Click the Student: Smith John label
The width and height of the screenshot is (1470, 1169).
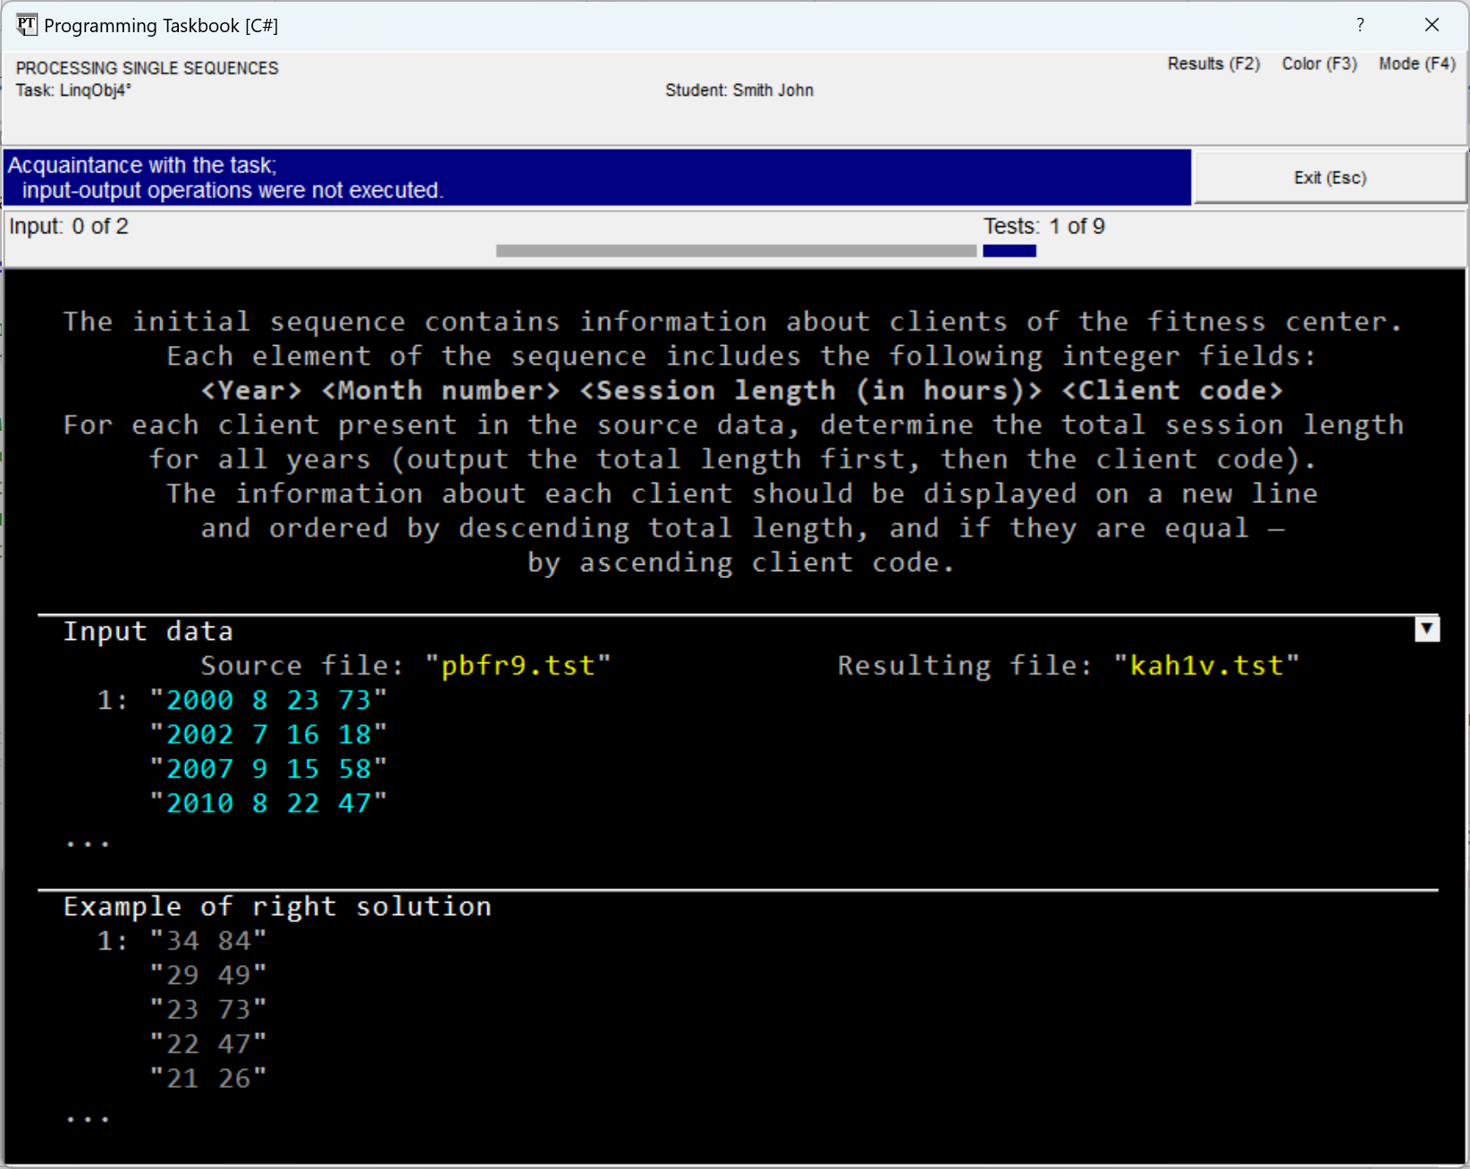pyautogui.click(x=739, y=90)
